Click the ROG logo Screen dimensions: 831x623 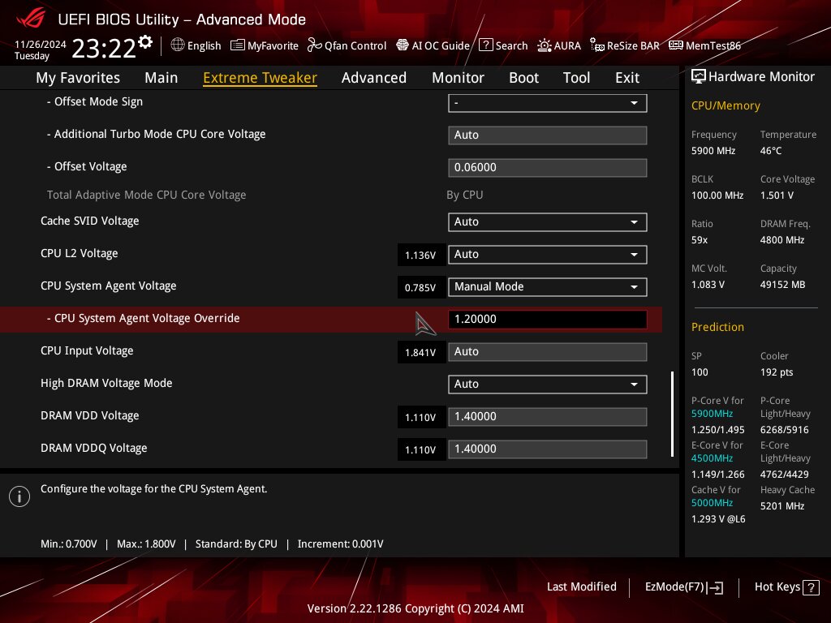coord(31,19)
